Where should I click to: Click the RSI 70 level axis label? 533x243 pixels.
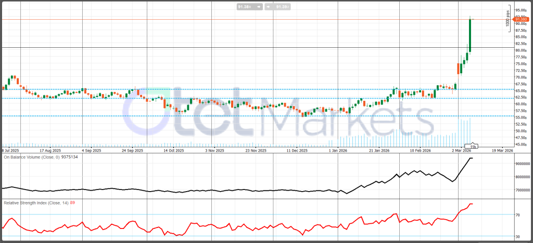(x=517, y=214)
